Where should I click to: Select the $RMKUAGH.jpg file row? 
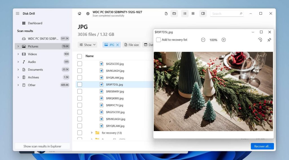[114, 119]
